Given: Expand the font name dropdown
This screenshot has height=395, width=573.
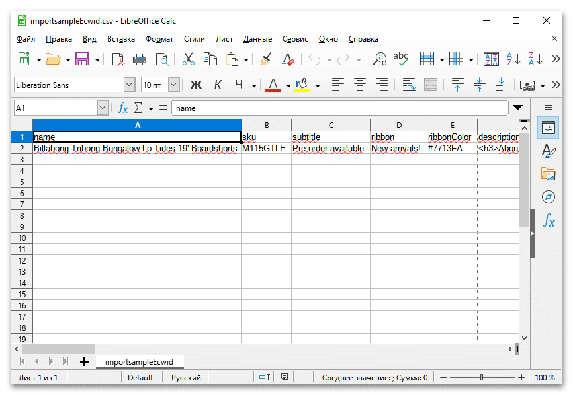Looking at the screenshot, I should tap(129, 85).
